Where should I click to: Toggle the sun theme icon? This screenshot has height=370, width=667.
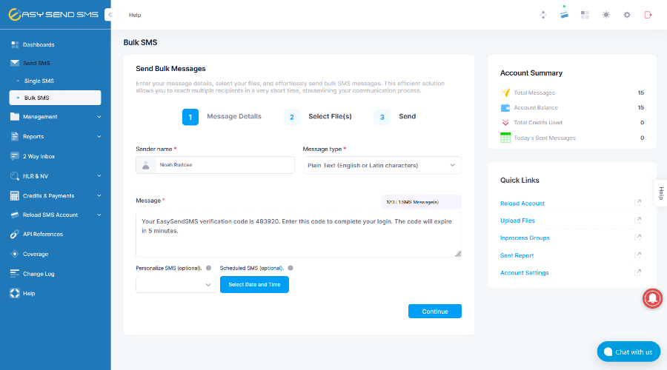pyautogui.click(x=605, y=15)
